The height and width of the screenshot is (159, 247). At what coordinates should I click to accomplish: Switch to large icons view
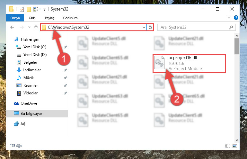click(x=235, y=146)
